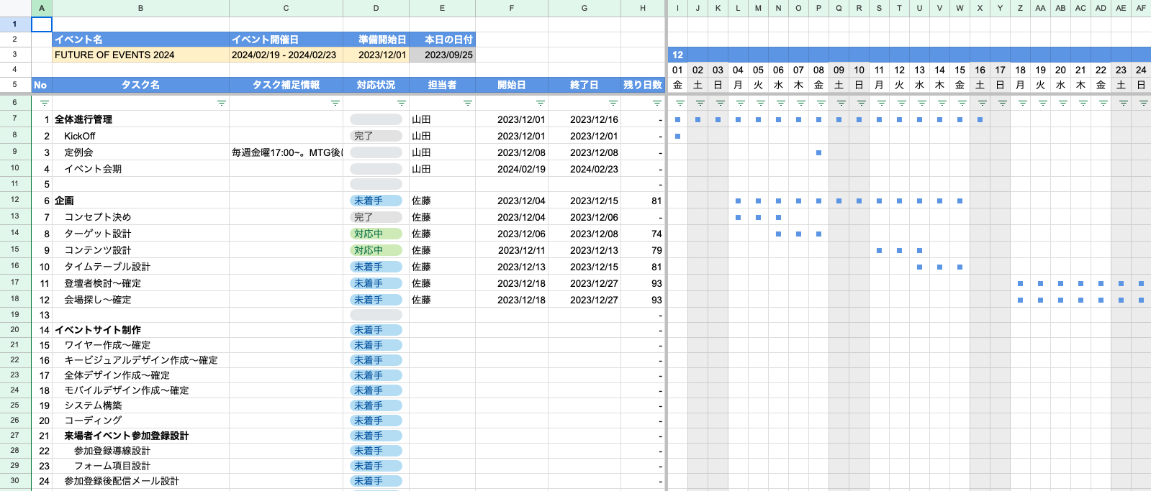Select the column D header
The width and height of the screenshot is (1151, 491).
tap(376, 8)
